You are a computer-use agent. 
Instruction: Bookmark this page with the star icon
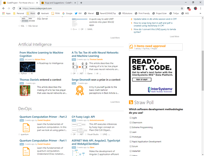pos(182,8)
